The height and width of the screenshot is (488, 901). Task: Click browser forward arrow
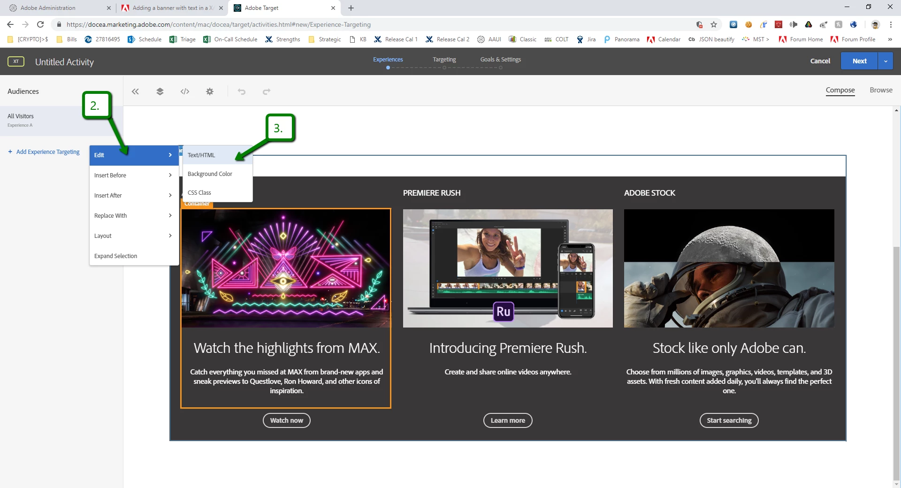25,24
